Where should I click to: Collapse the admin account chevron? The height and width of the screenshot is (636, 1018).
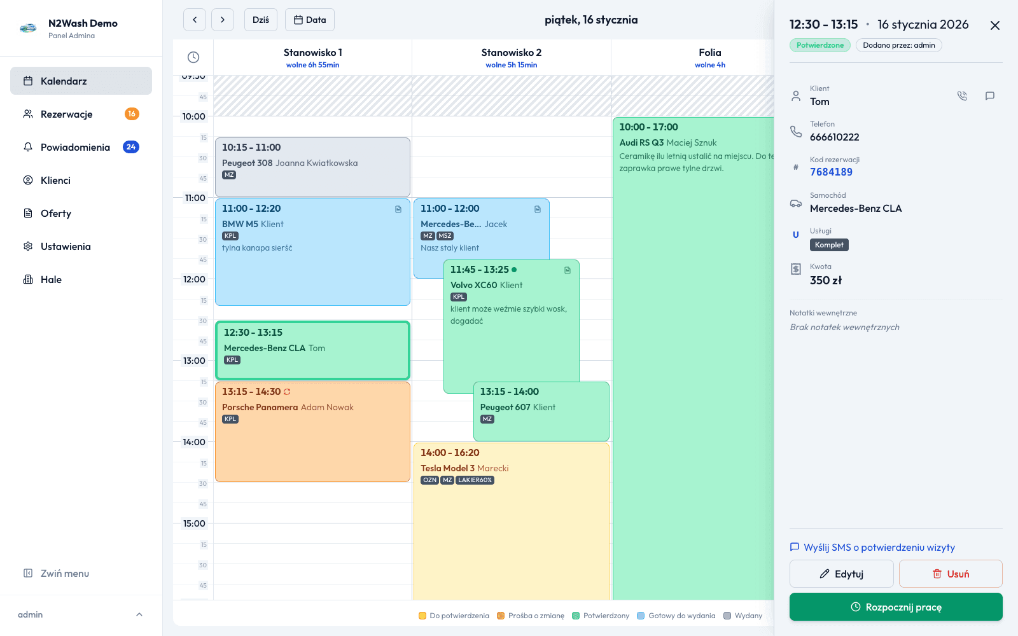[x=139, y=614]
